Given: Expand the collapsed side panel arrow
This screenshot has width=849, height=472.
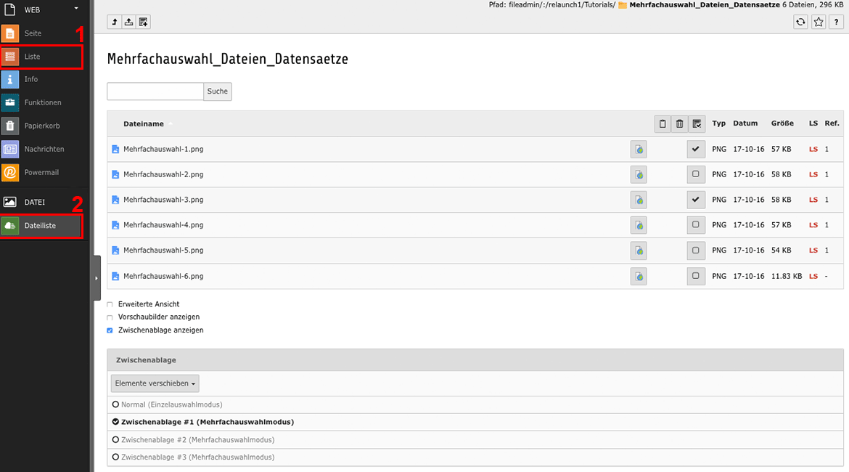Looking at the screenshot, I should pos(96,277).
